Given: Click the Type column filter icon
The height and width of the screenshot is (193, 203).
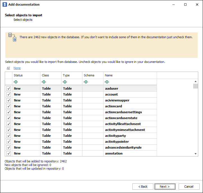Looking at the screenshot, I should pos(65,82).
